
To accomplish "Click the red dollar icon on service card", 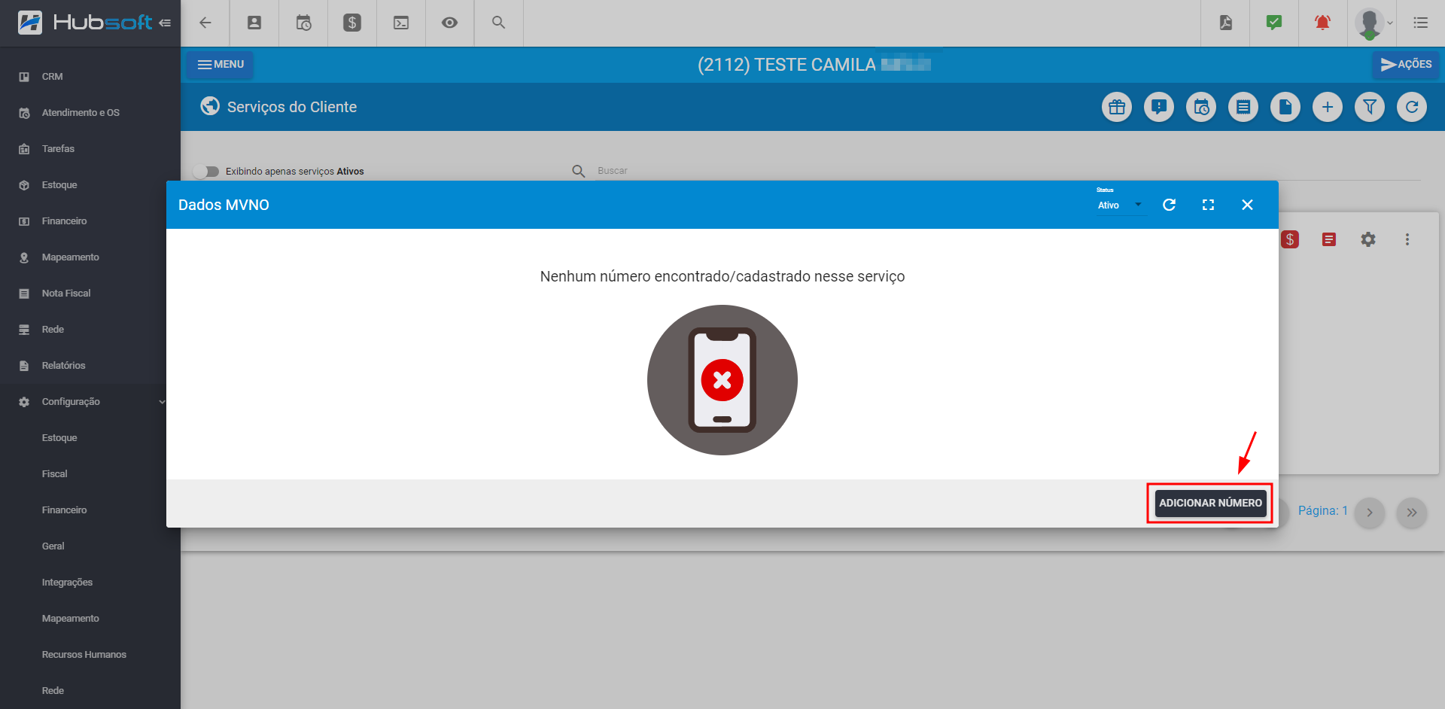I will point(1290,239).
